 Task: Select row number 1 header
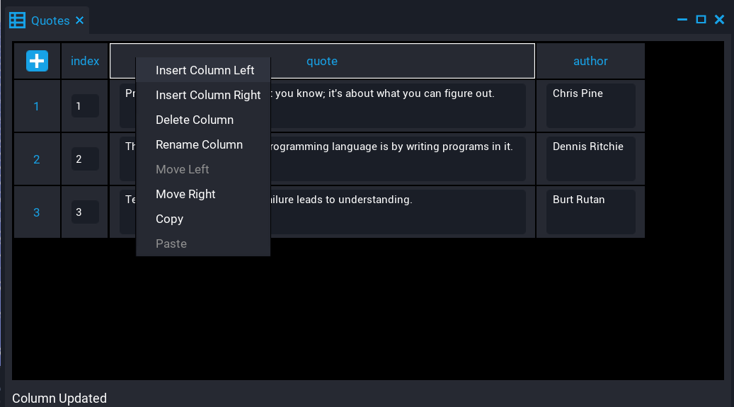coord(37,106)
